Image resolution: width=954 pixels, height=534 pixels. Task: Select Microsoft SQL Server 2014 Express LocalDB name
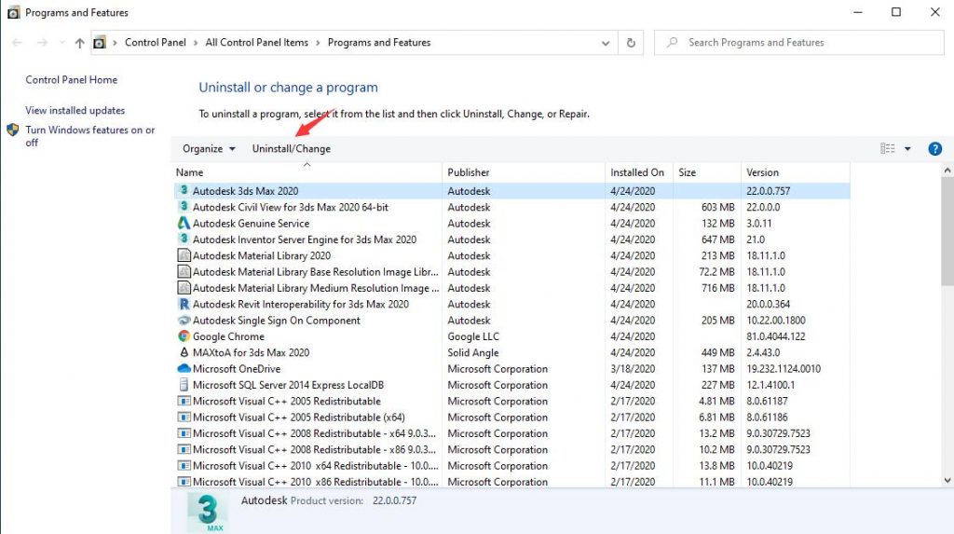pos(288,385)
